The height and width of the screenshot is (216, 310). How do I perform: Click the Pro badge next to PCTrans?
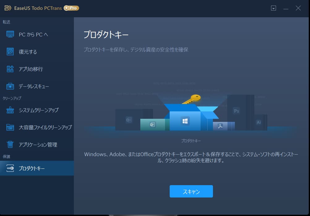coord(71,8)
